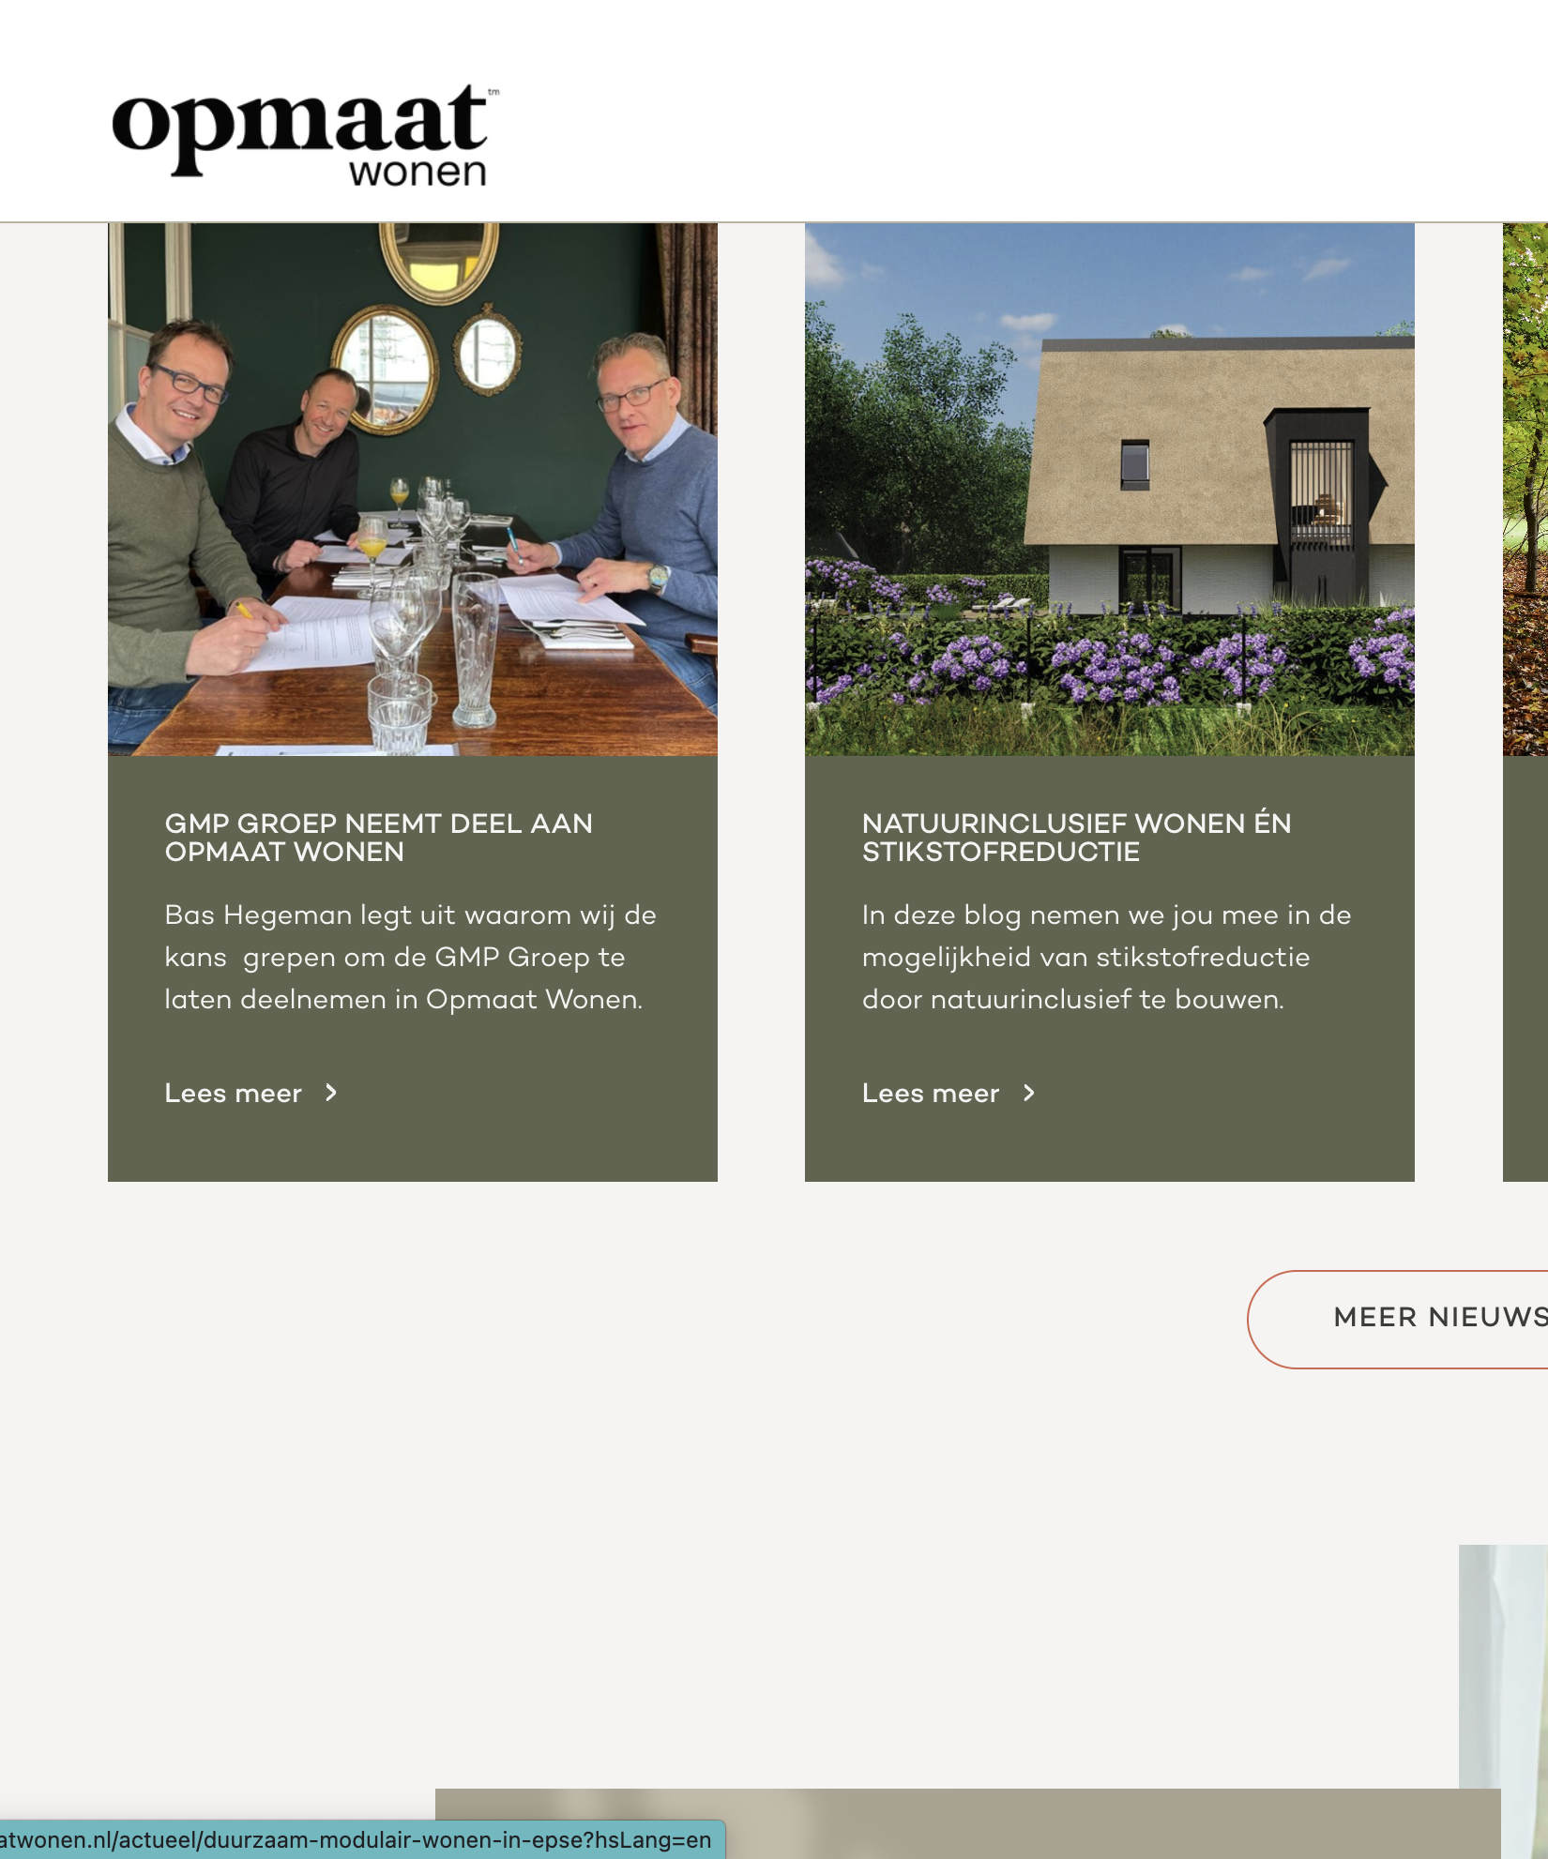Click the Bas Hegeman description paragraph
Screen dimensions: 1548x1859
coord(411,957)
